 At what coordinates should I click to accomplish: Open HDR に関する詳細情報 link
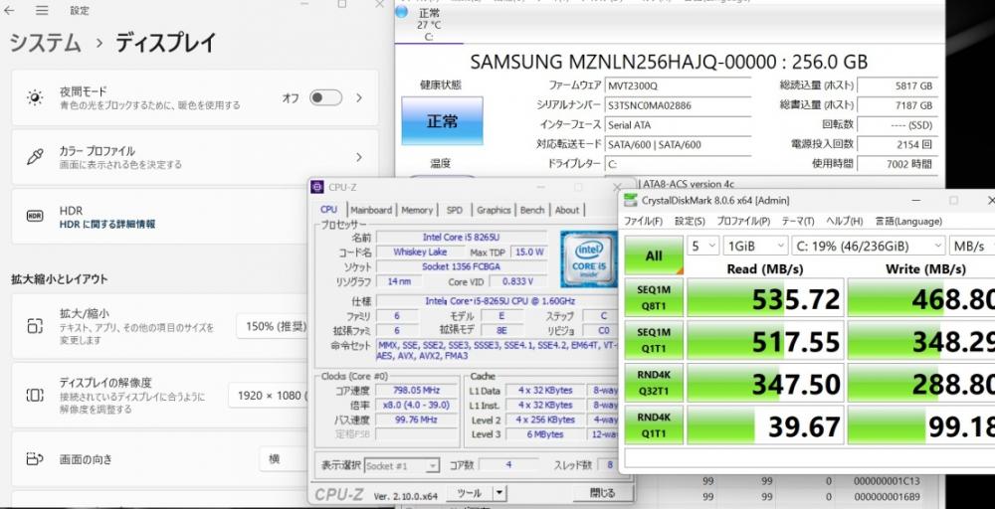pyautogui.click(x=107, y=224)
